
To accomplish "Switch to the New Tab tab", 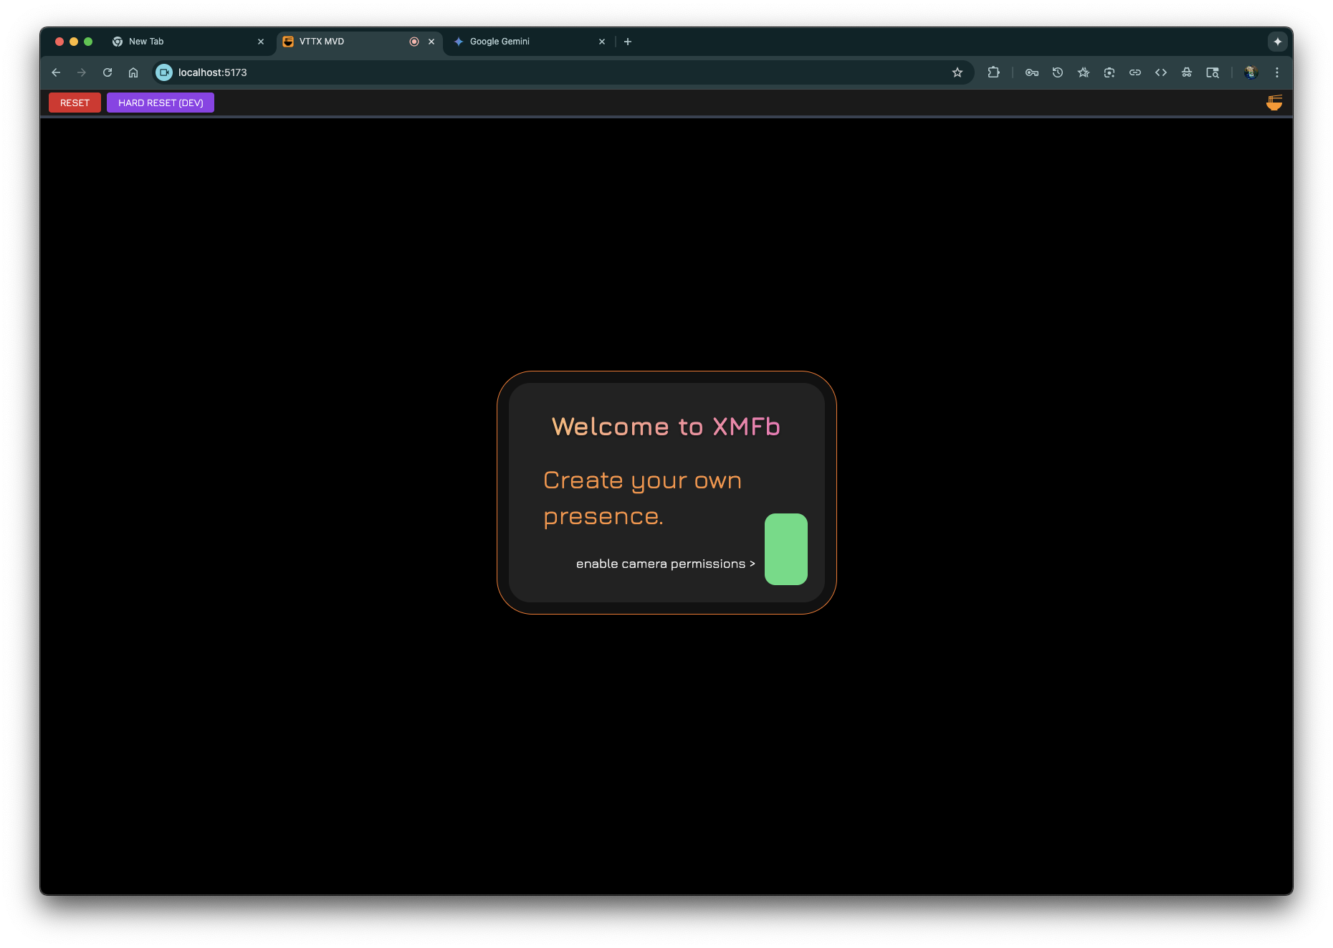I will [x=188, y=42].
